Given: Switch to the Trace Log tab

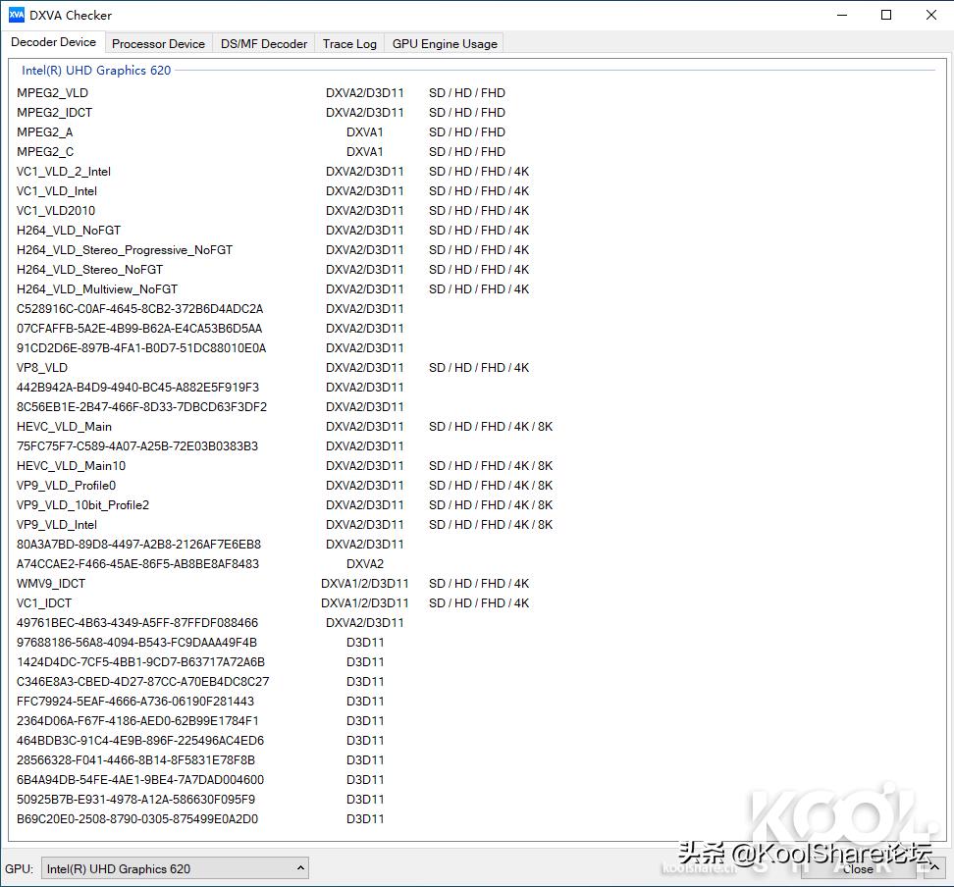Looking at the screenshot, I should [x=348, y=43].
